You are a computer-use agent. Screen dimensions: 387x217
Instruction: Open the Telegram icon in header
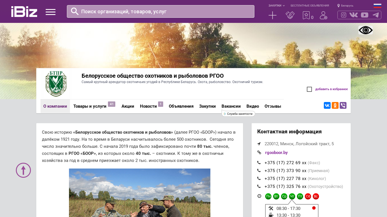376,15
